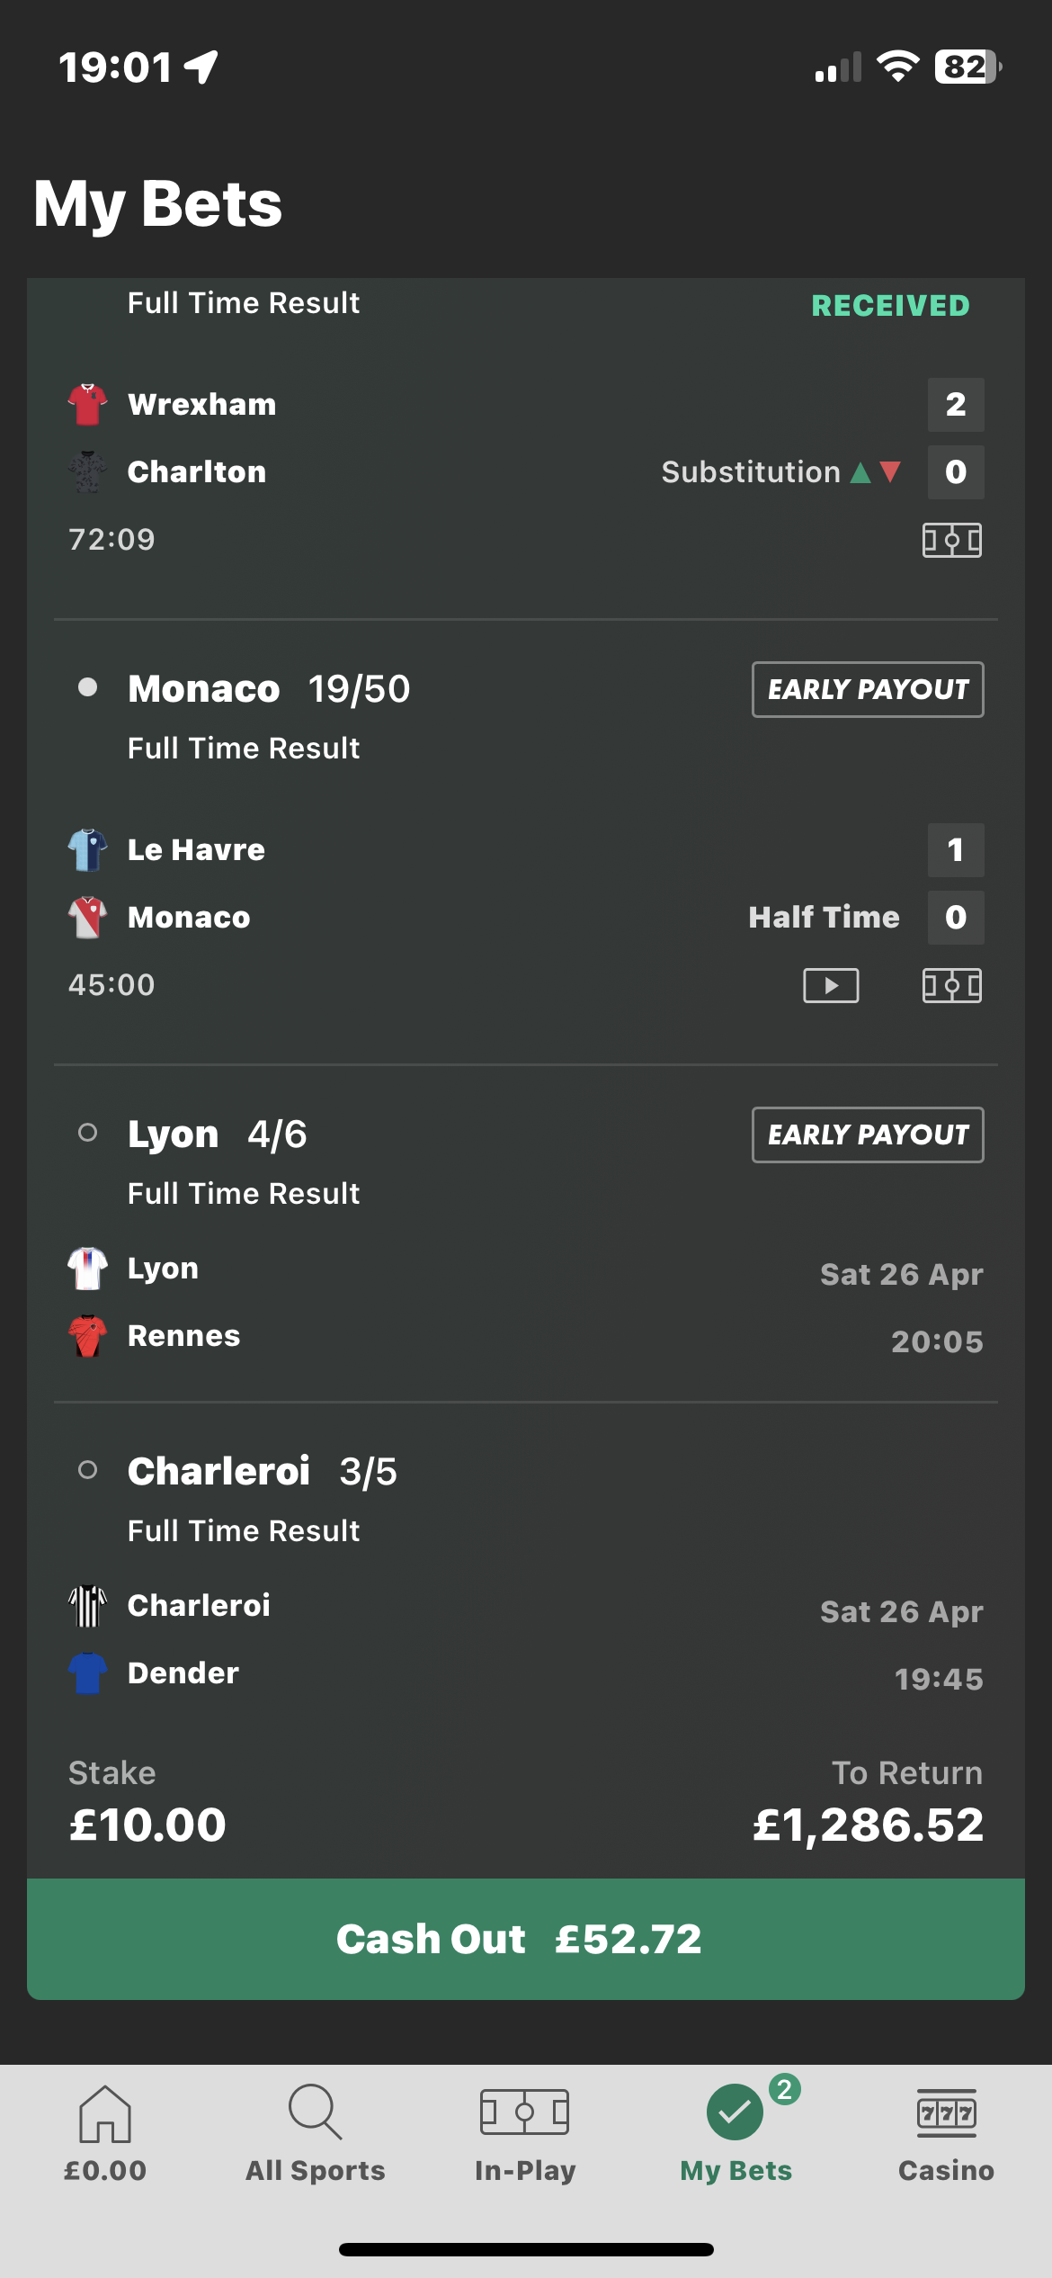Tap Early Payout badge for Monaco
1052x2278 pixels.
point(868,689)
